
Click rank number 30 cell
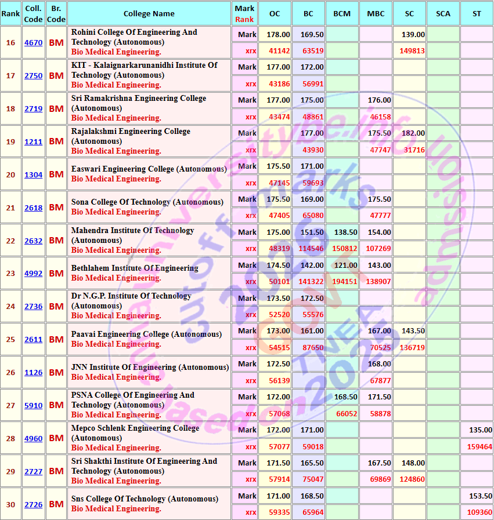coord(10,504)
